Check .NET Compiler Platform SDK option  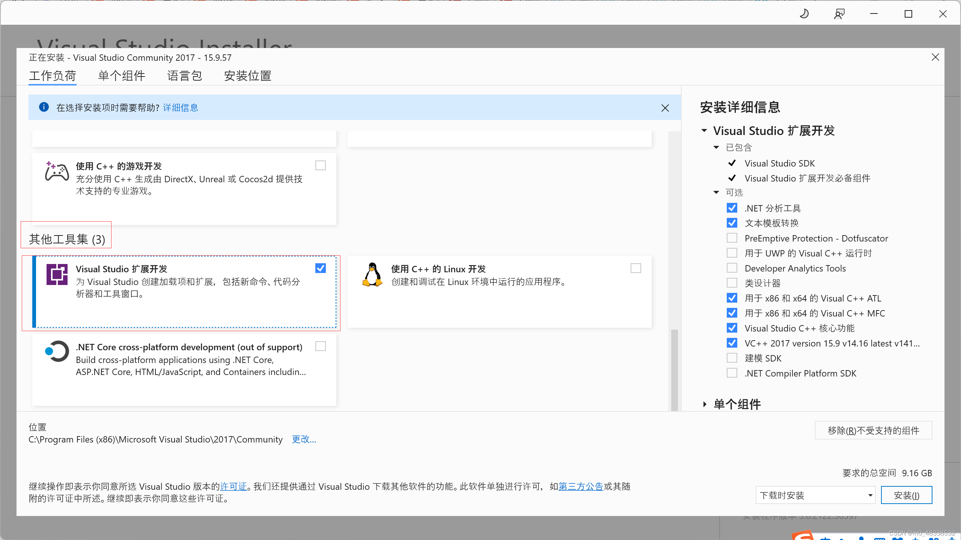pos(732,373)
